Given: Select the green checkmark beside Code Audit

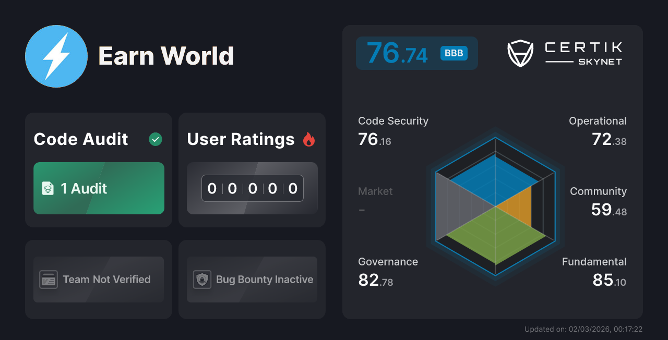Looking at the screenshot, I should pos(155,139).
